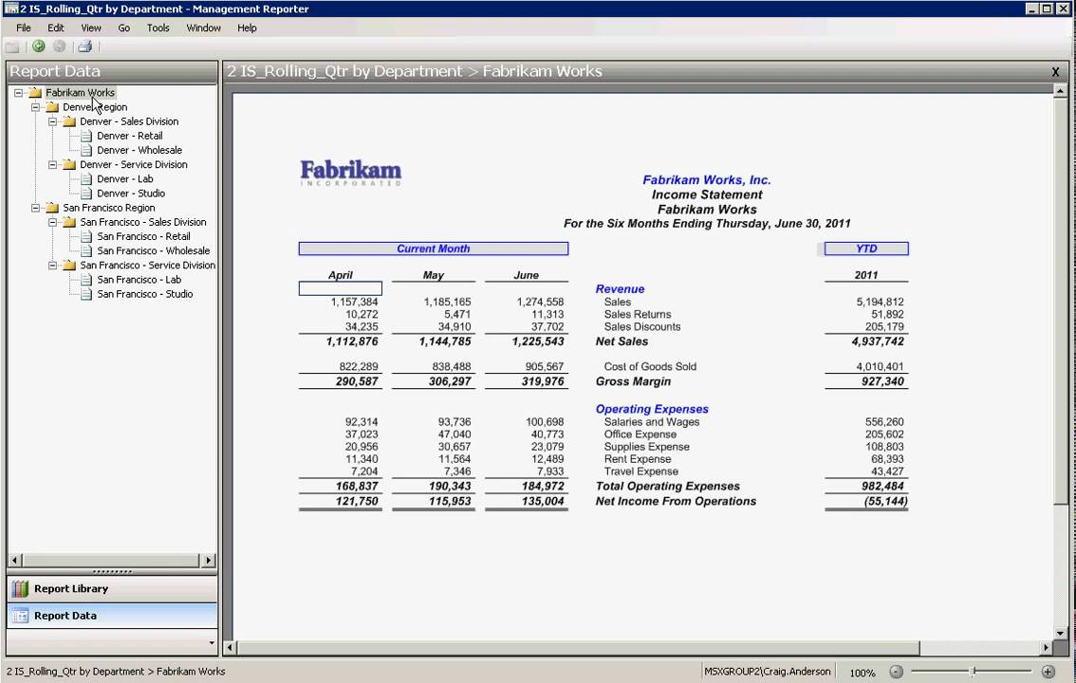1076x683 pixels.
Task: Click the zoom out minus icon in status bar
Action: click(x=896, y=672)
